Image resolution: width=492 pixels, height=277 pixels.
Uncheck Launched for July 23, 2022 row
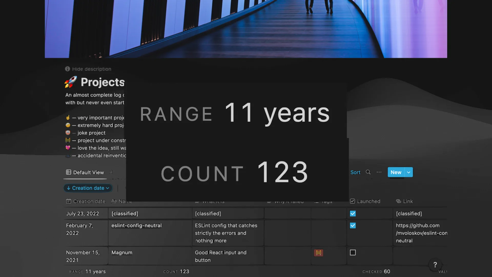coord(353,214)
